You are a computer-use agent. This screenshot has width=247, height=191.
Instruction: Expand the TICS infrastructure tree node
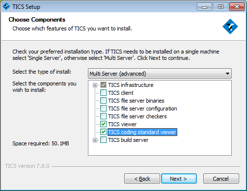95,85
